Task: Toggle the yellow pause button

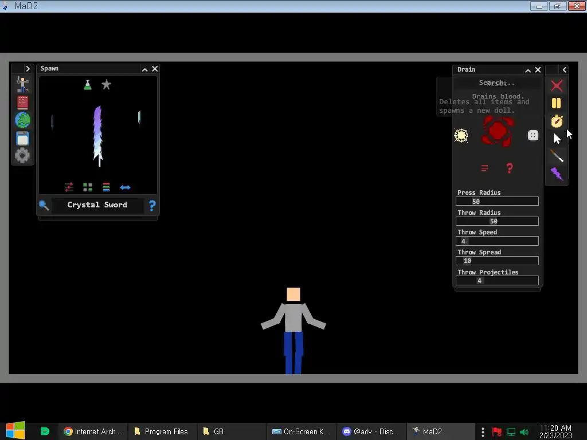Action: coord(556,103)
